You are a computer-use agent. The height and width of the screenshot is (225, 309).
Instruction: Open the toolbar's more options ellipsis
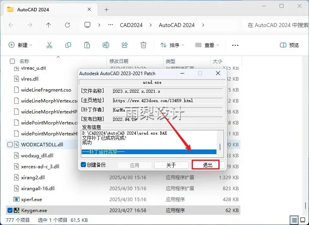coord(235,45)
